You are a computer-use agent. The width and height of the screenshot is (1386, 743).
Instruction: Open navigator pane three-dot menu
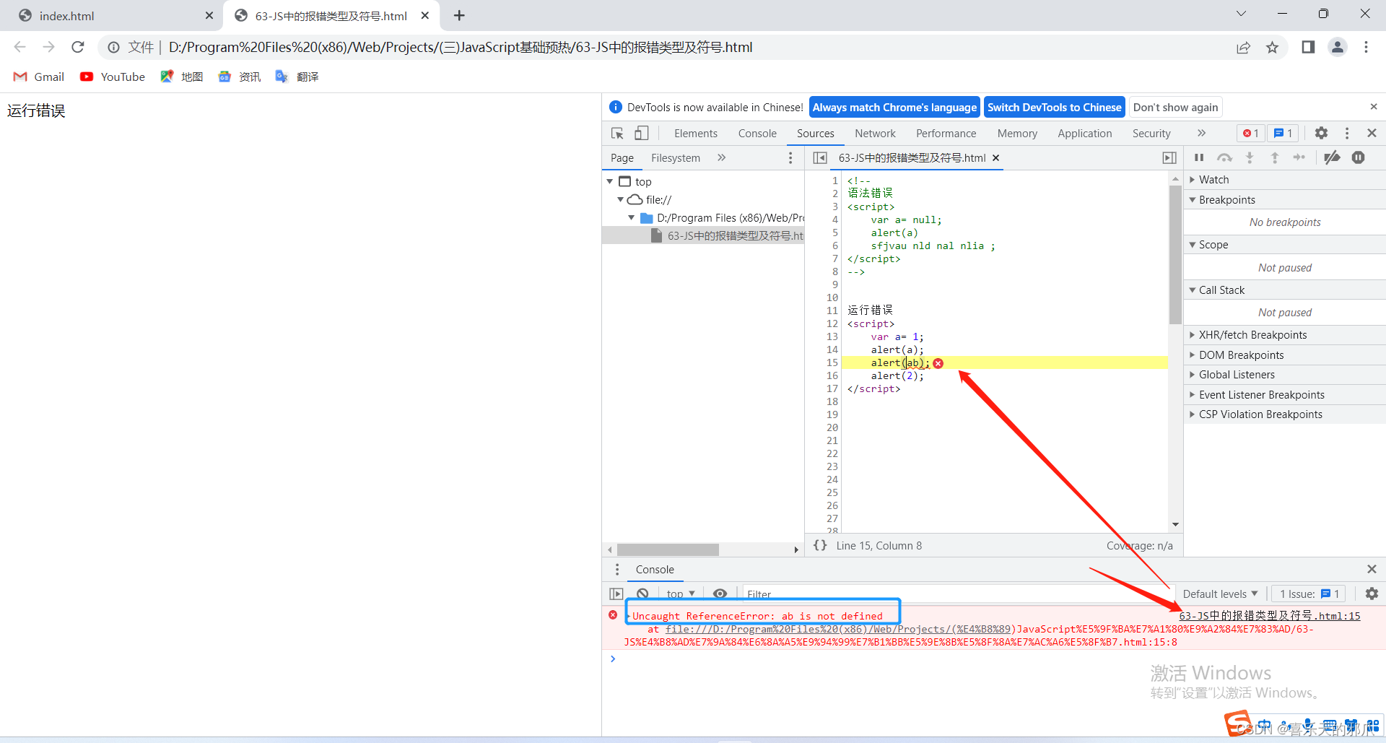click(x=790, y=158)
